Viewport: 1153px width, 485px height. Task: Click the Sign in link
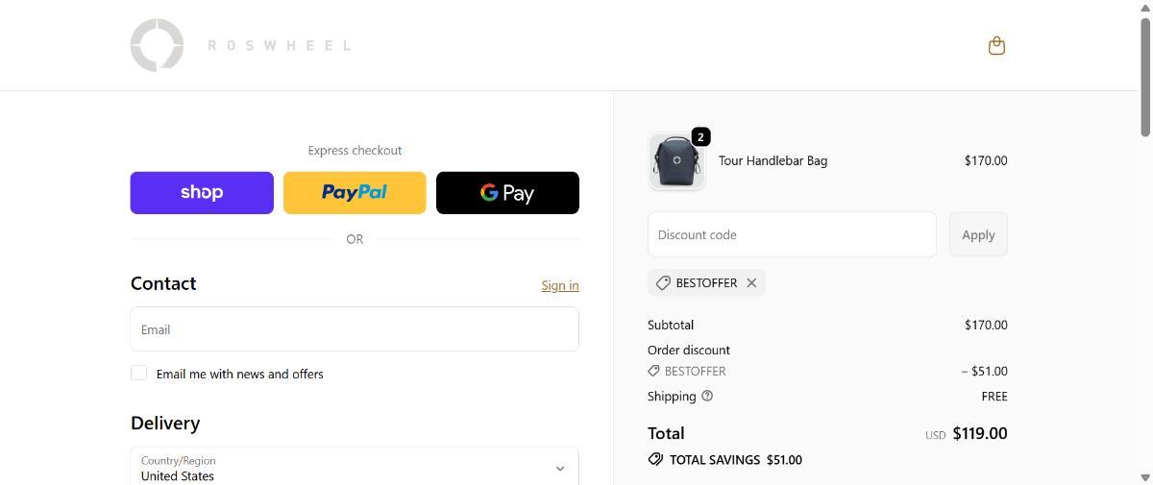(x=559, y=285)
